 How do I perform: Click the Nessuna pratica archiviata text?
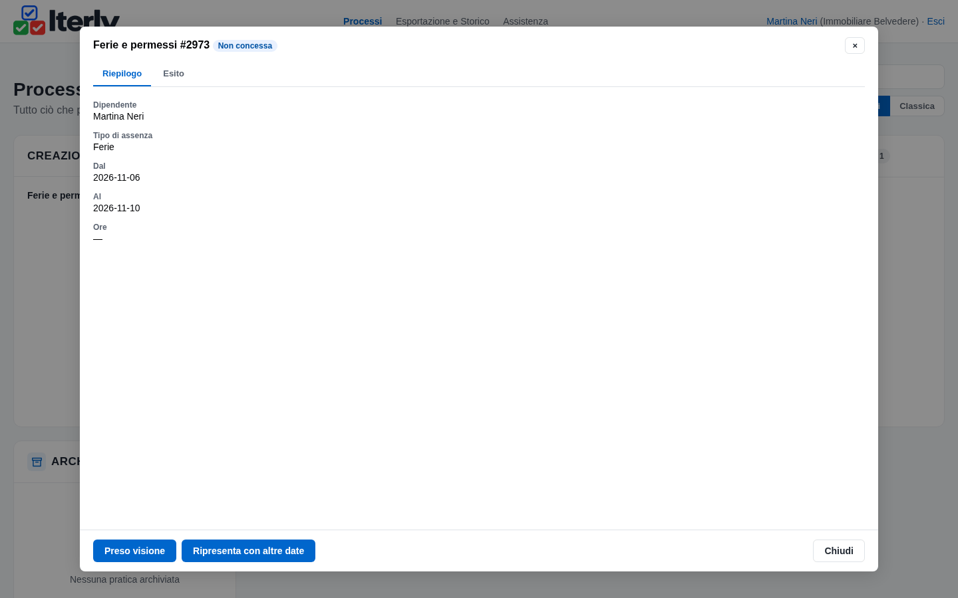(124, 579)
